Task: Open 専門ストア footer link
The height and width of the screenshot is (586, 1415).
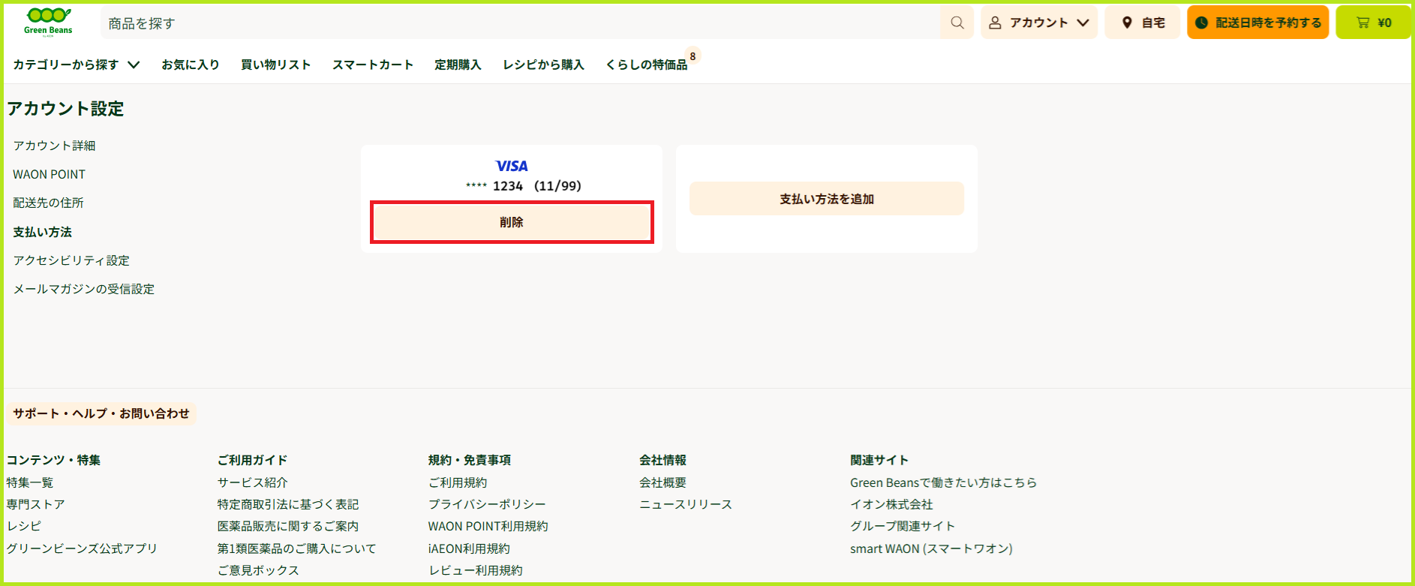Action: click(35, 504)
